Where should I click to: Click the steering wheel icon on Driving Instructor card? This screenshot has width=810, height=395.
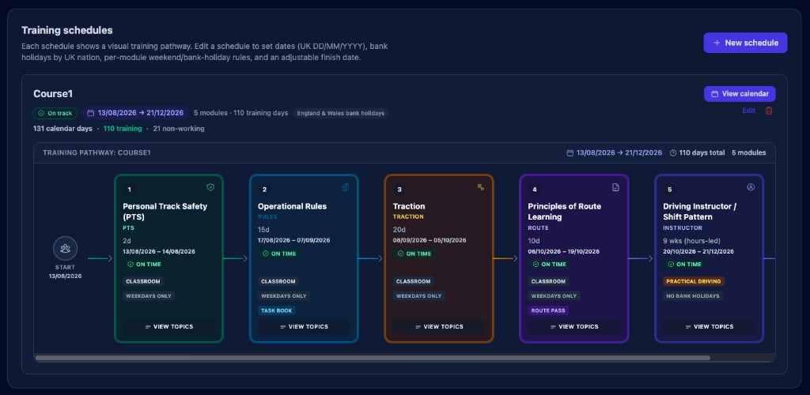[x=751, y=187]
